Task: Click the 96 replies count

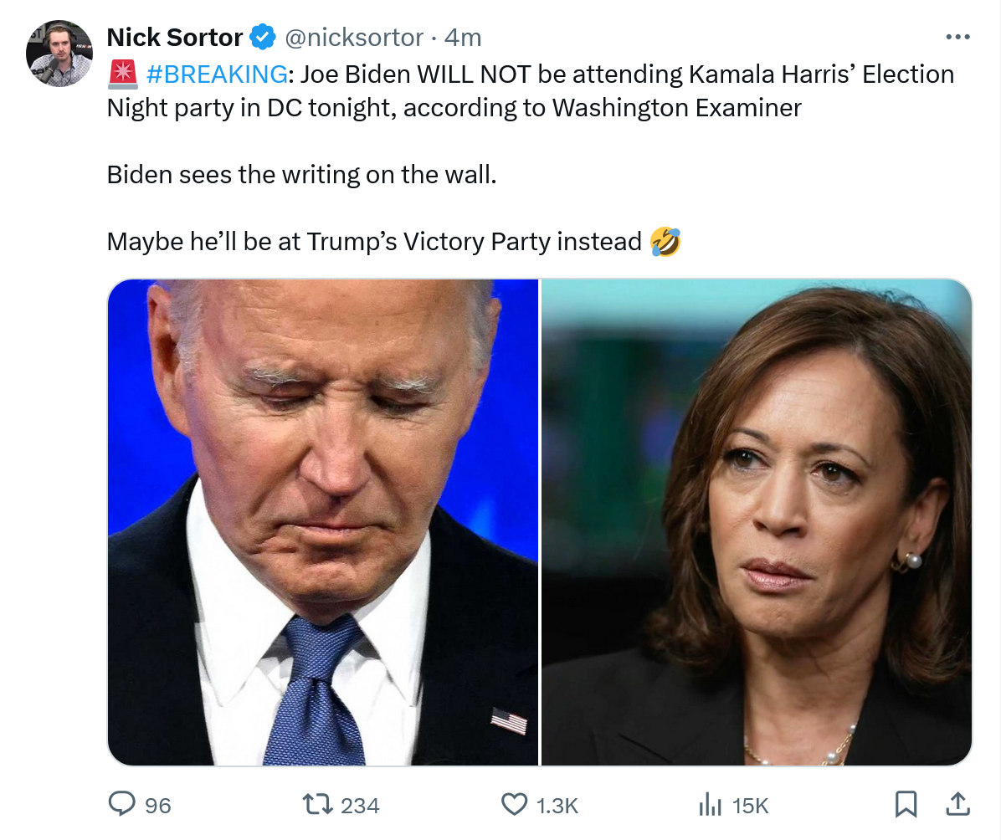Action: click(x=158, y=806)
